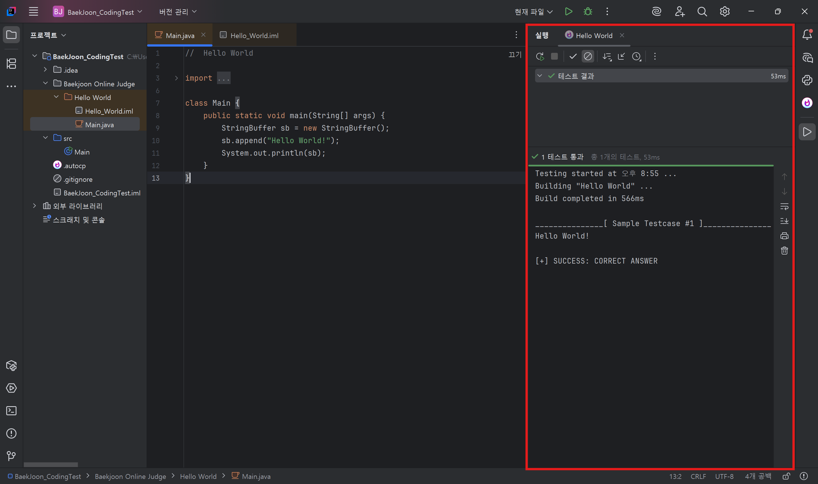
Task: Open BaekJoon_CodingTest project dropdown
Action: click(98, 12)
